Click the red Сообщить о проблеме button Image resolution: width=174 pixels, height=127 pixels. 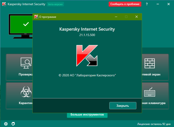click(x=125, y=4)
